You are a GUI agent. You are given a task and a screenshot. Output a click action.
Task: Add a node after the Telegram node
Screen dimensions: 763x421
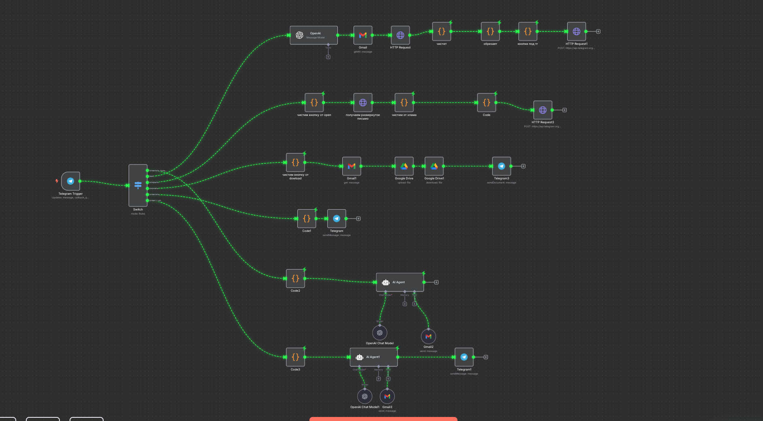(x=358, y=219)
